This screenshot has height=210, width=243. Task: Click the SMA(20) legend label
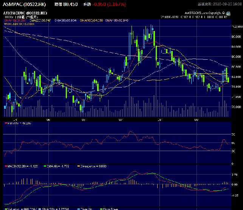click(40, 20)
